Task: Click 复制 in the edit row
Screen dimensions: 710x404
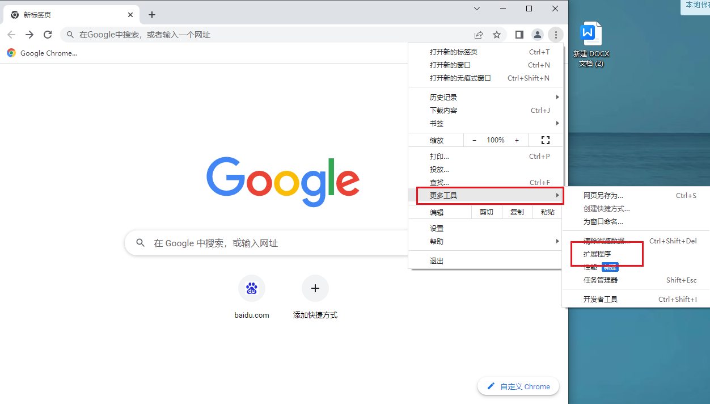Action: coord(517,212)
